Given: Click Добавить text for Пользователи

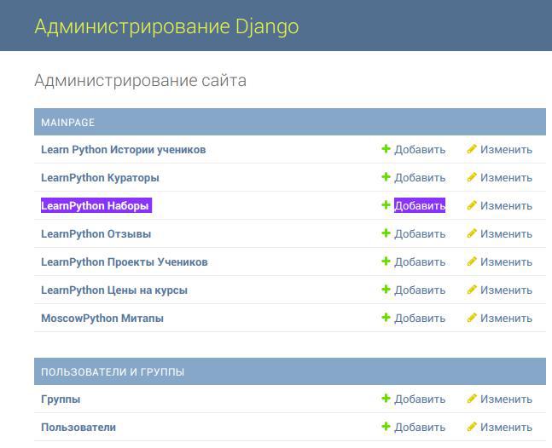Looking at the screenshot, I should tap(420, 428).
